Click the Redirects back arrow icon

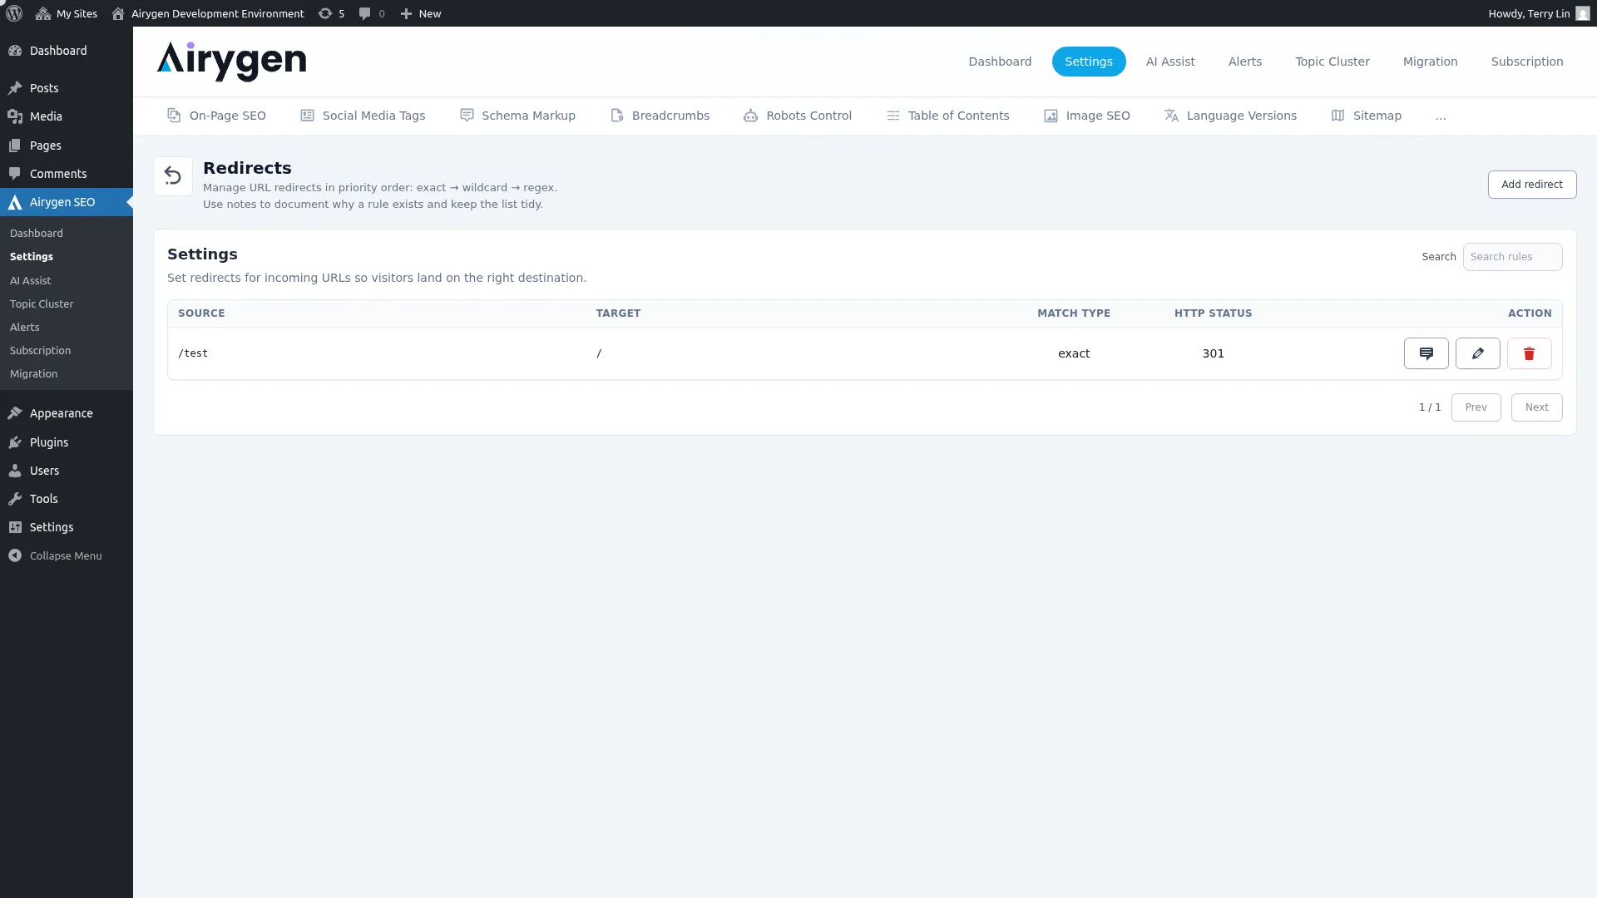173,176
